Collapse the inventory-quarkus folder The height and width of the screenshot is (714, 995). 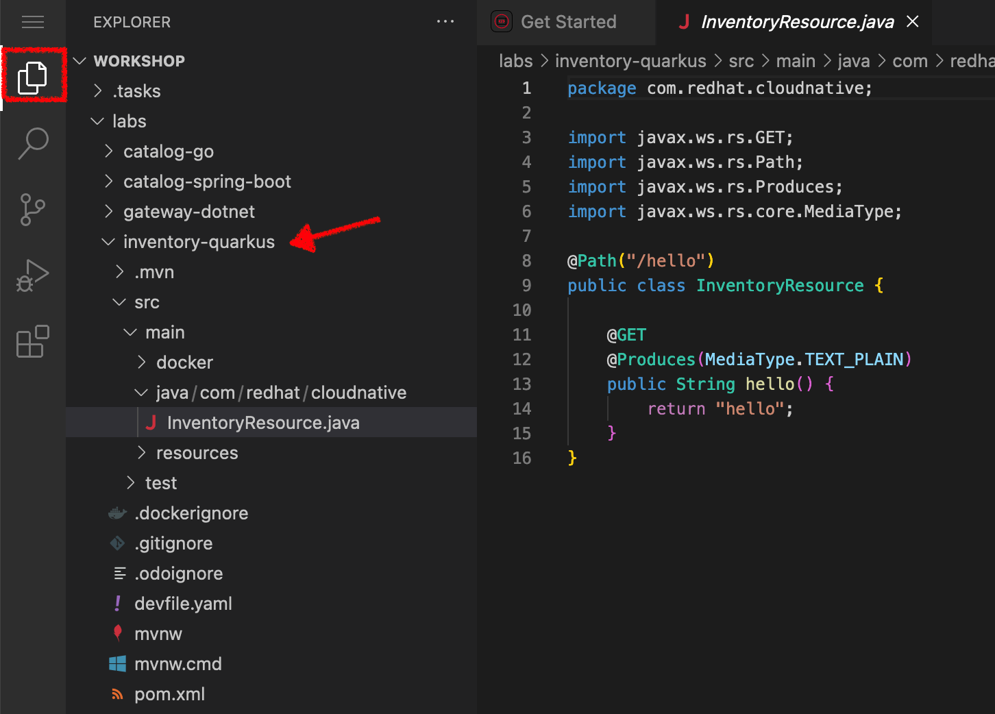click(x=198, y=242)
